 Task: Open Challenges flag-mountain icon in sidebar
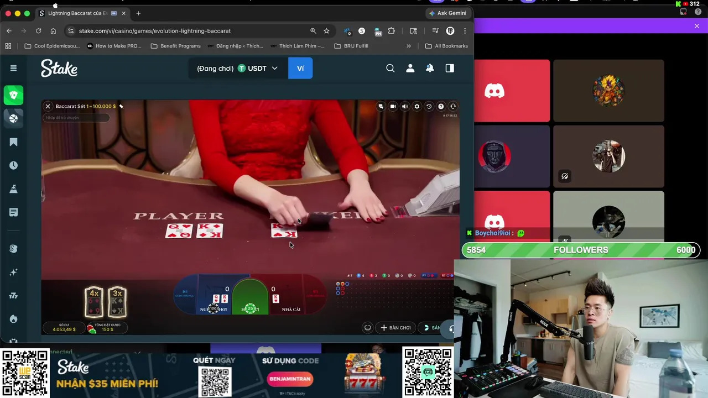[x=14, y=189]
